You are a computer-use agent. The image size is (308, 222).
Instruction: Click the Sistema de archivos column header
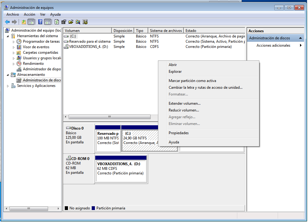(x=166, y=31)
